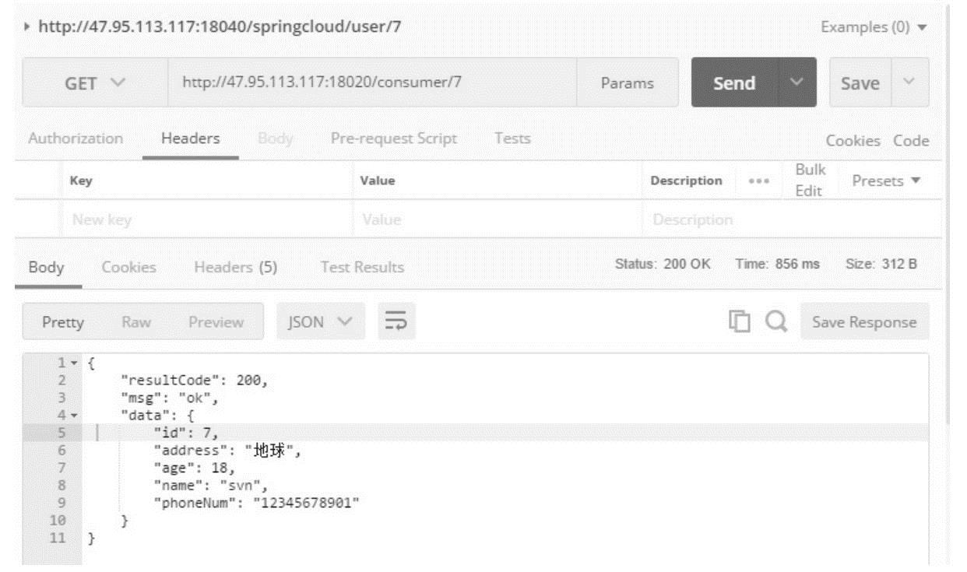Collapse the "data" object fold arrow on line 4
The width and height of the screenshot is (967, 572).
(x=74, y=415)
